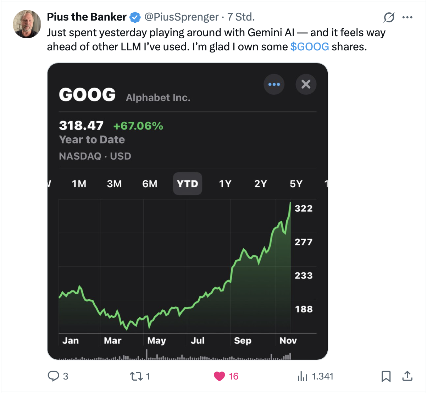Click the X close button in chart
427x393 pixels.
(306, 84)
